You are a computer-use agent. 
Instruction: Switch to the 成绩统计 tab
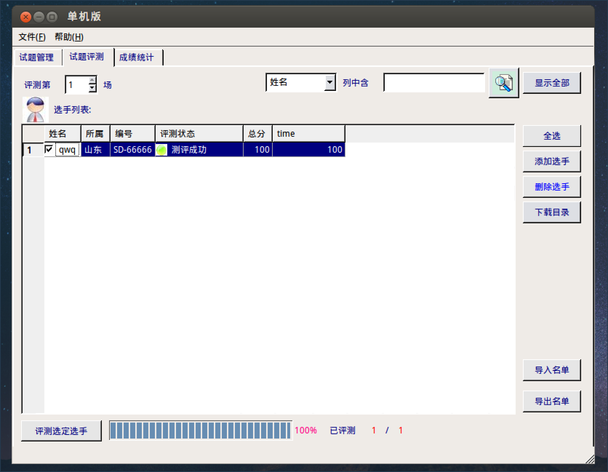[137, 57]
